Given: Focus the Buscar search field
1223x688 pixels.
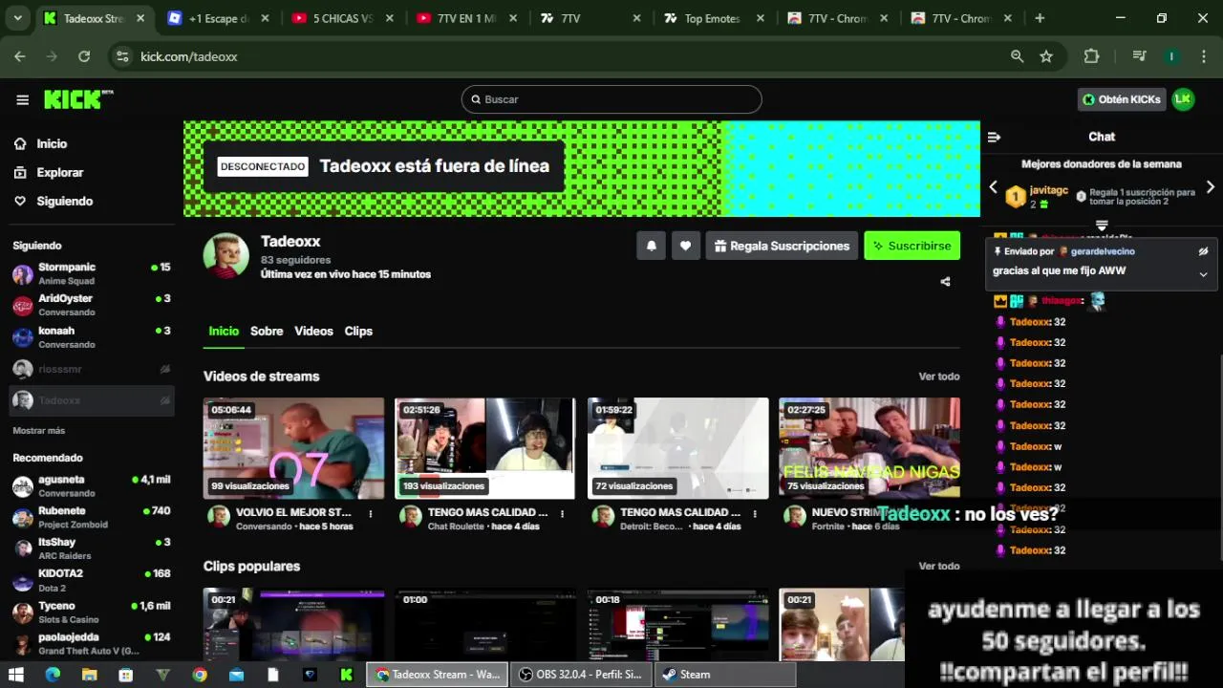Looking at the screenshot, I should (611, 99).
